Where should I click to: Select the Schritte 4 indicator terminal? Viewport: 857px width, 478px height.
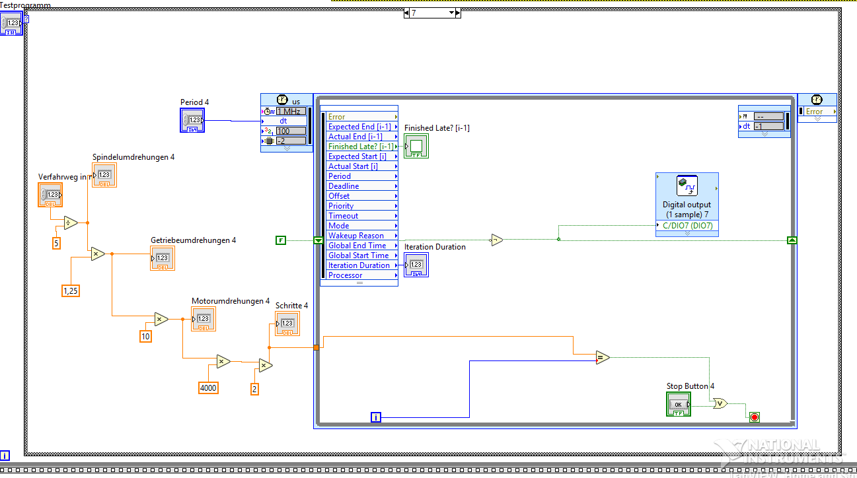coord(287,324)
